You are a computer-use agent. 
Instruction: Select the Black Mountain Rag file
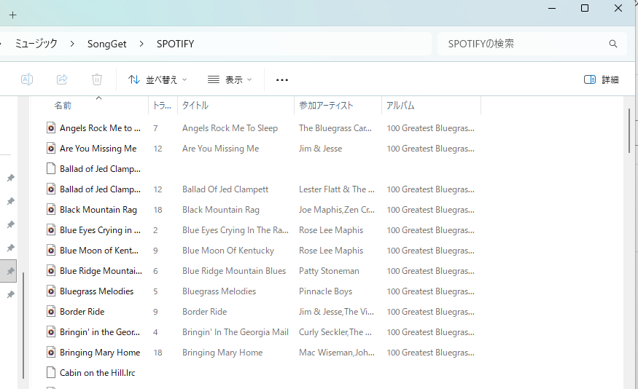click(x=98, y=209)
